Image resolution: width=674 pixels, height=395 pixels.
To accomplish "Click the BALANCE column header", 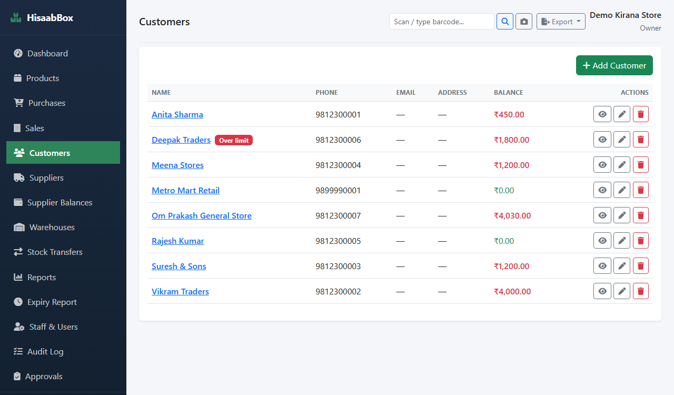I will (509, 93).
